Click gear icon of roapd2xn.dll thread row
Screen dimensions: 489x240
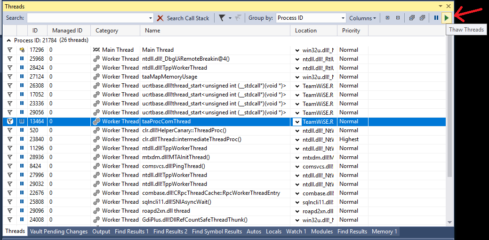(x=96, y=211)
